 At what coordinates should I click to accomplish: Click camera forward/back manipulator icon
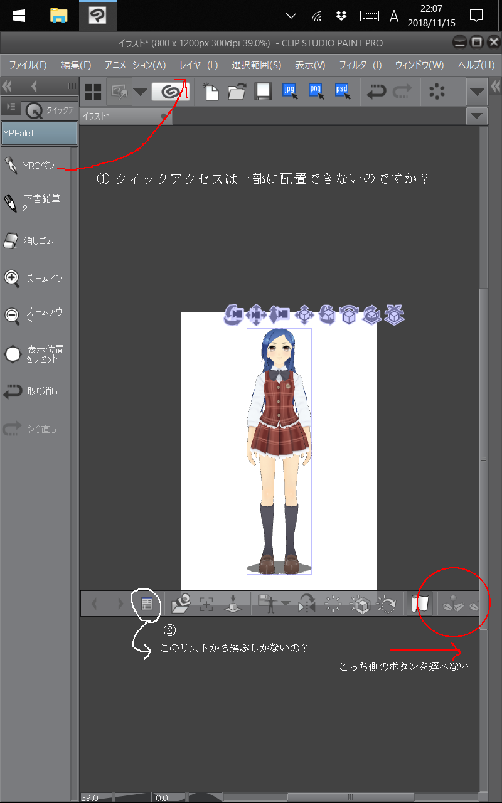280,314
